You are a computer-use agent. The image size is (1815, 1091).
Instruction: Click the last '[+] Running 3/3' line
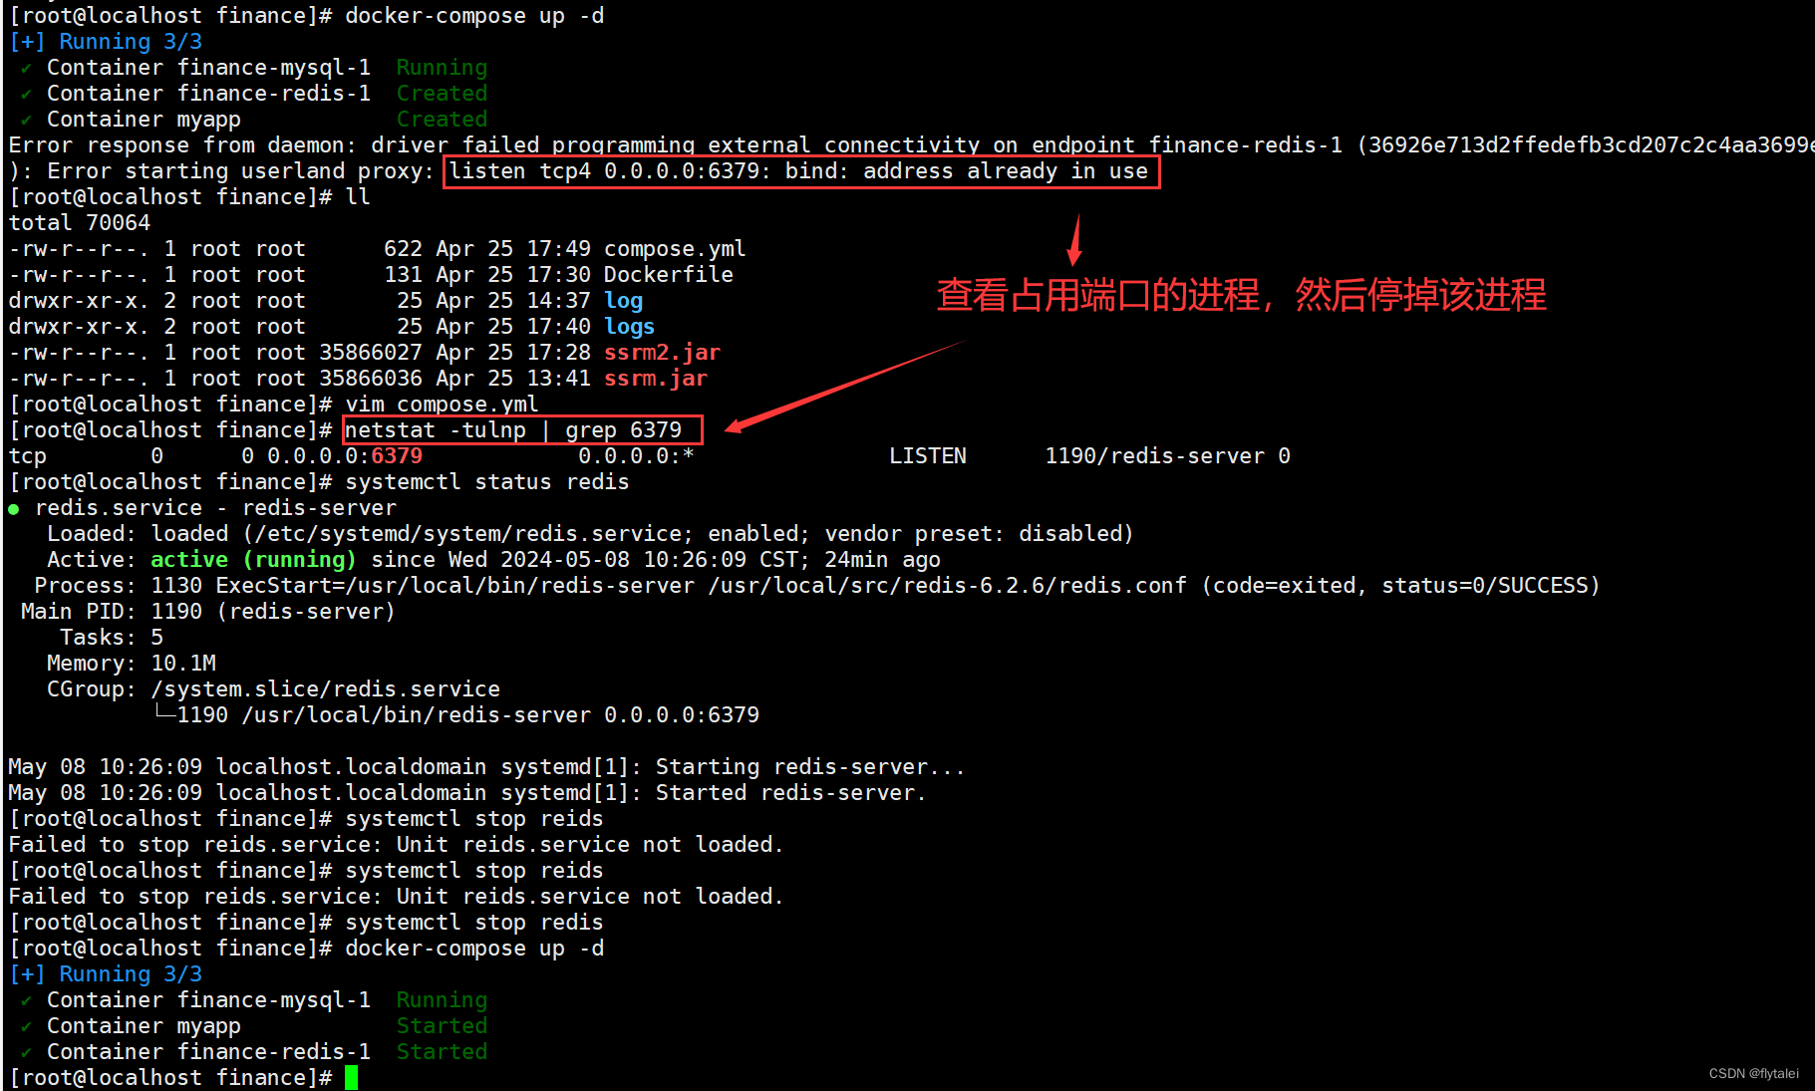[x=106, y=974]
